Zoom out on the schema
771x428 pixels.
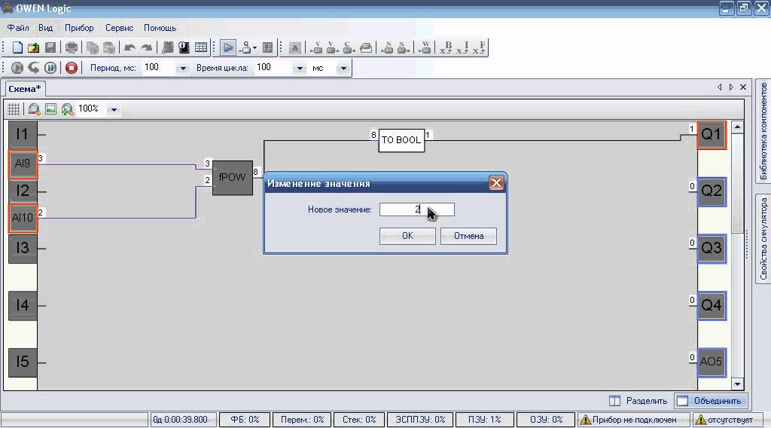[34, 109]
